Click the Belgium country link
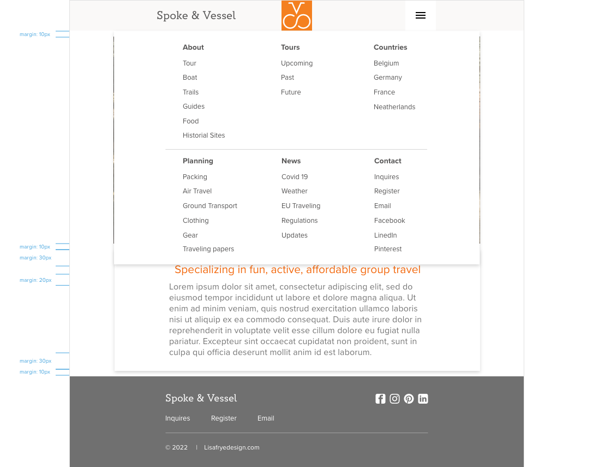 tap(386, 63)
